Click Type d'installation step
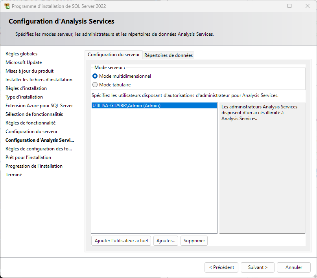317x278 pixels. coord(24,97)
